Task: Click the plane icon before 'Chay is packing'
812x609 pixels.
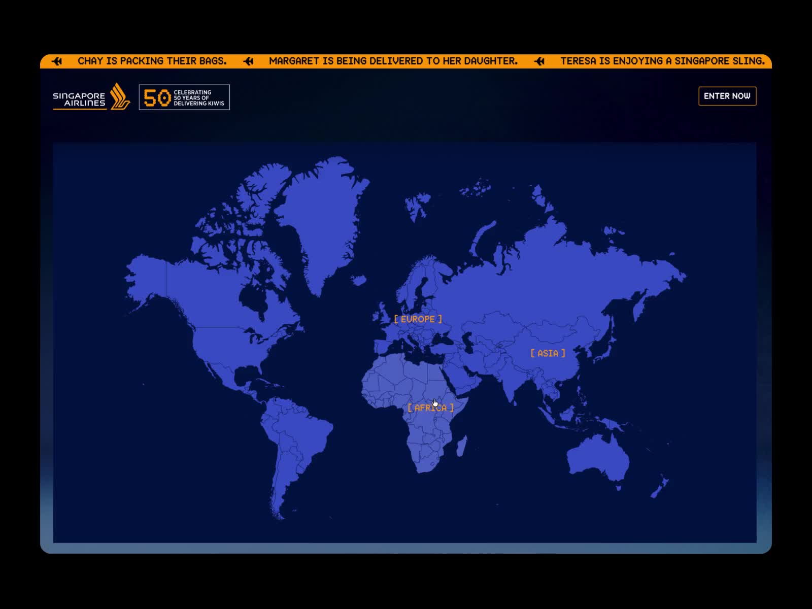Action: coord(57,61)
